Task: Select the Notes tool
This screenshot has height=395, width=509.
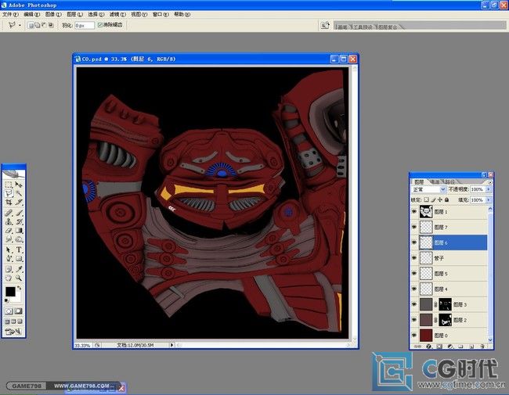Action: tap(9, 269)
